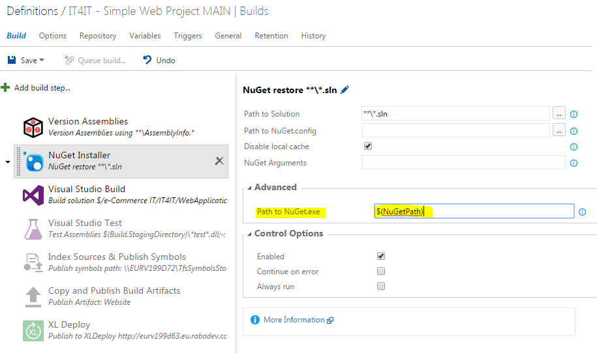Open the Retention tab
This screenshot has width=597, height=353.
271,36
